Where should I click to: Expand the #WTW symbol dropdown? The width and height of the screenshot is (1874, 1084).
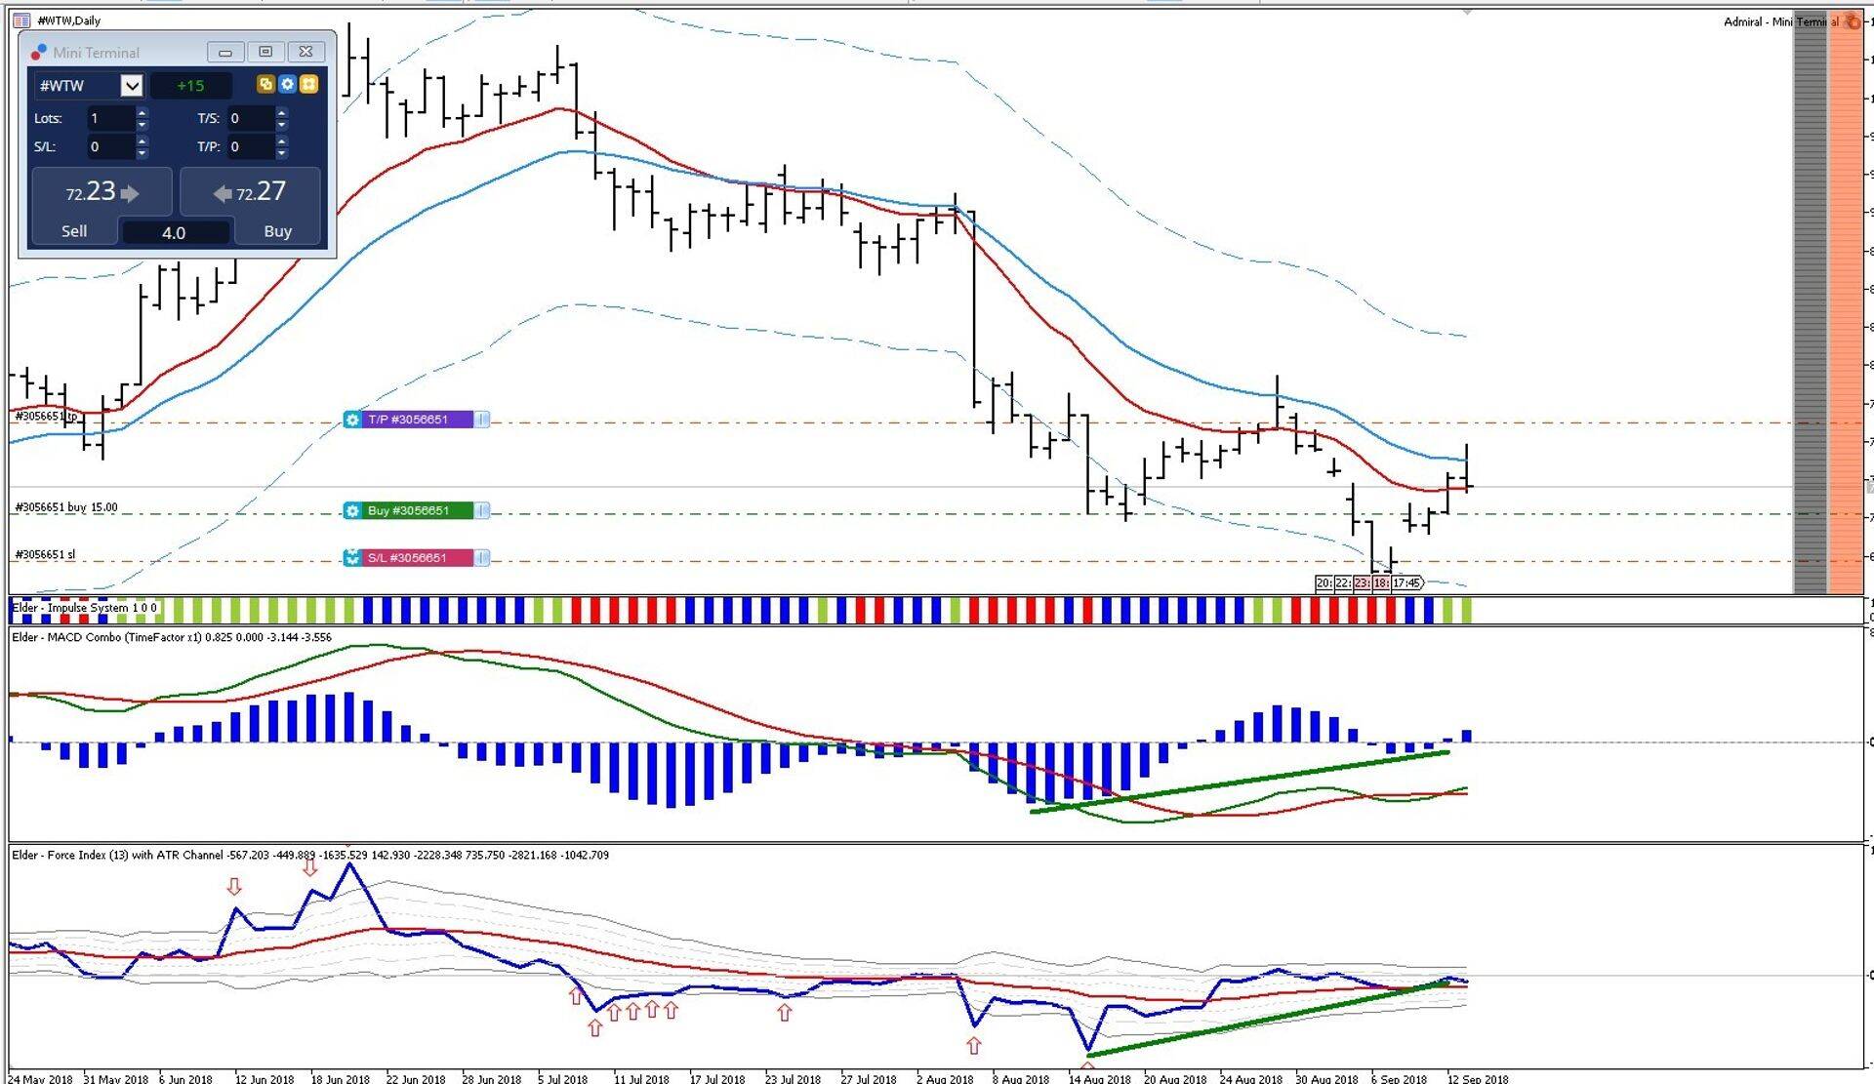tap(132, 86)
